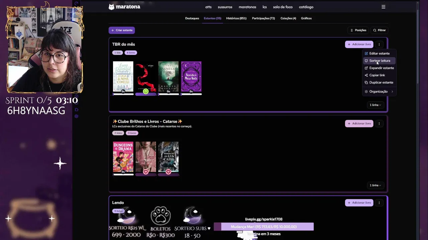This screenshot has height=240, width=428.
Task: Click the Posições button
Action: point(358,30)
